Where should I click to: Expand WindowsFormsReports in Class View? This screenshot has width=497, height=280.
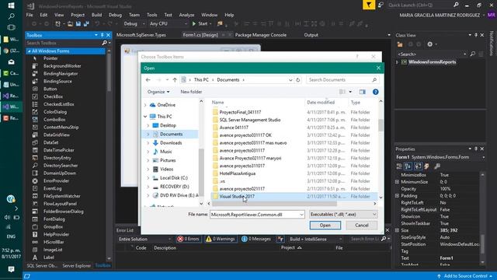point(397,62)
